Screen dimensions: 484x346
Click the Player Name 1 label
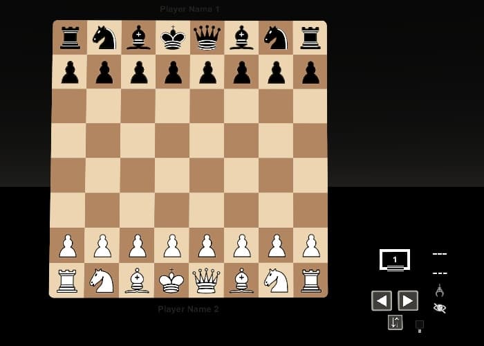tap(190, 9)
